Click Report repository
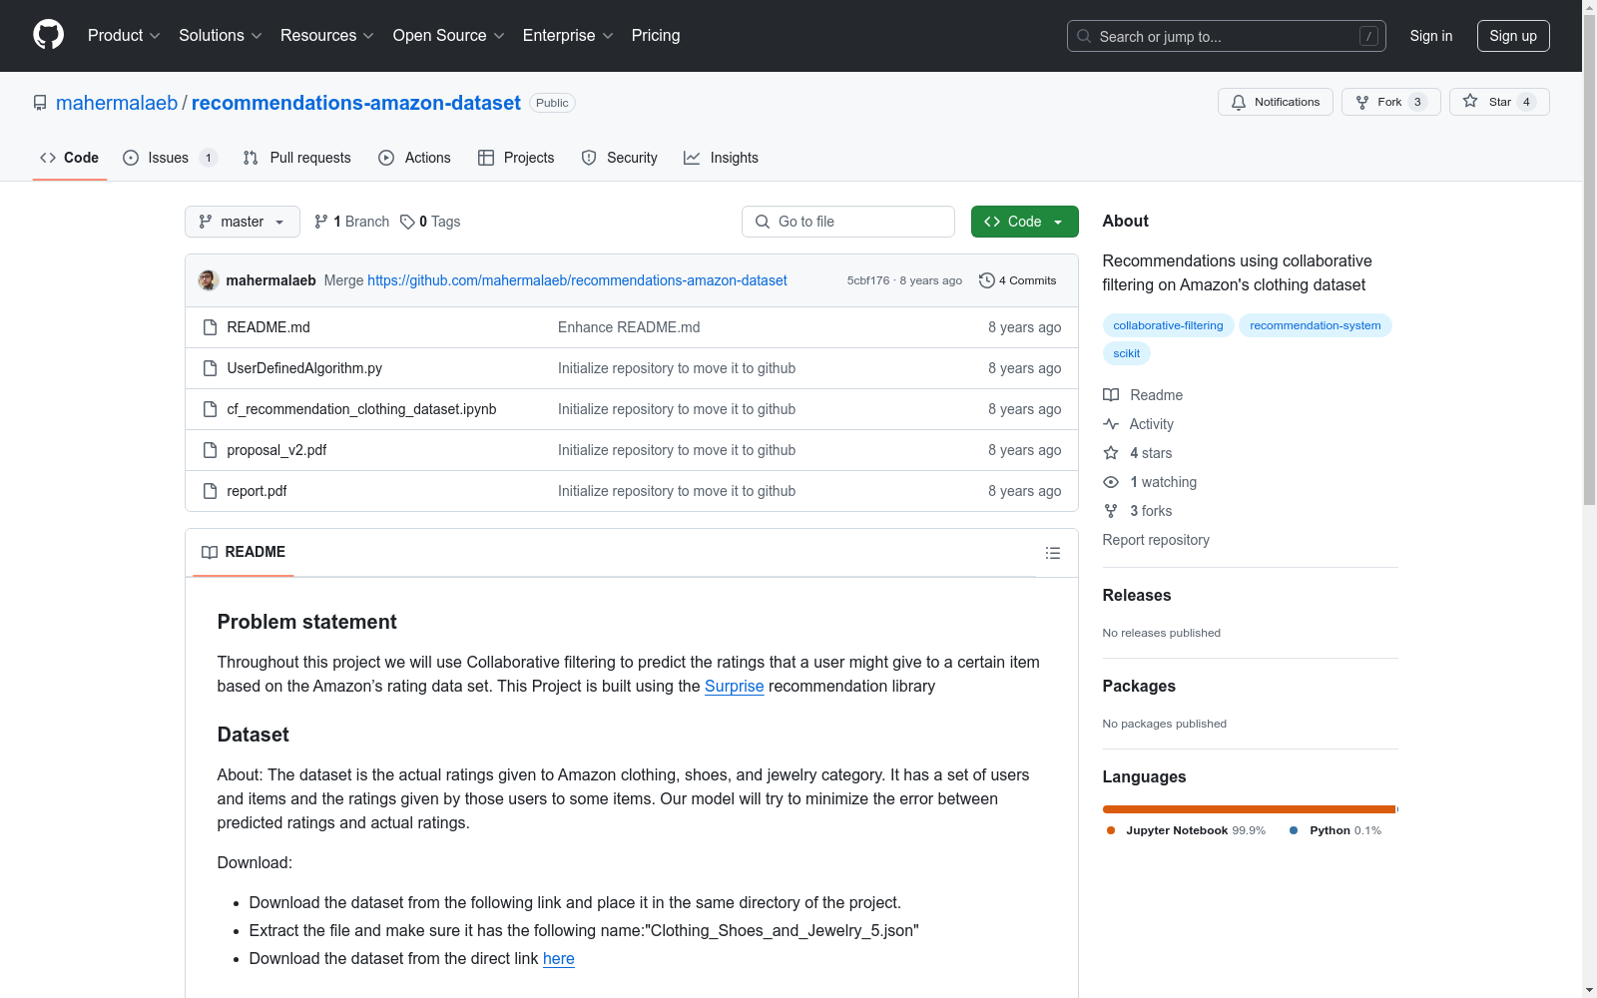The width and height of the screenshot is (1597, 998). pyautogui.click(x=1156, y=540)
